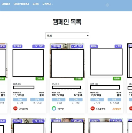Click the +₩0 reward badge
132x133 pixels.
(x=118, y=46)
